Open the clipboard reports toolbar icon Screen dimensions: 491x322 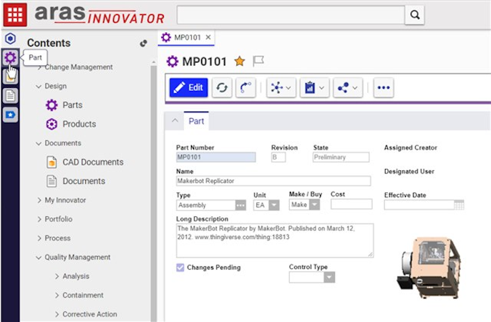[314, 87]
